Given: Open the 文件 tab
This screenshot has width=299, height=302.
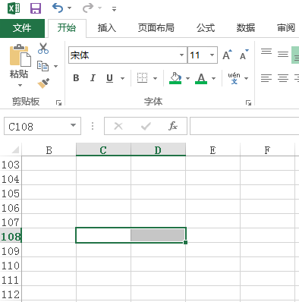Looking at the screenshot, I should tap(22, 28).
